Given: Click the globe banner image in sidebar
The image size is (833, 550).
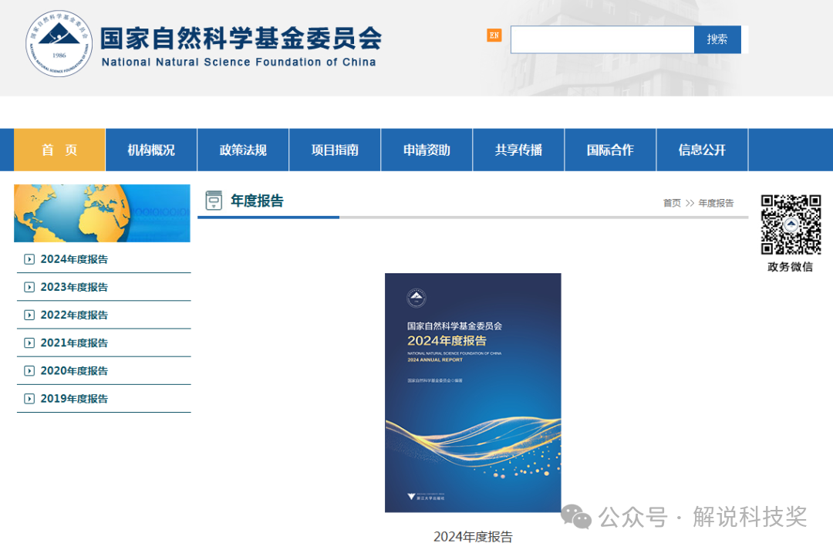Looking at the screenshot, I should [102, 213].
